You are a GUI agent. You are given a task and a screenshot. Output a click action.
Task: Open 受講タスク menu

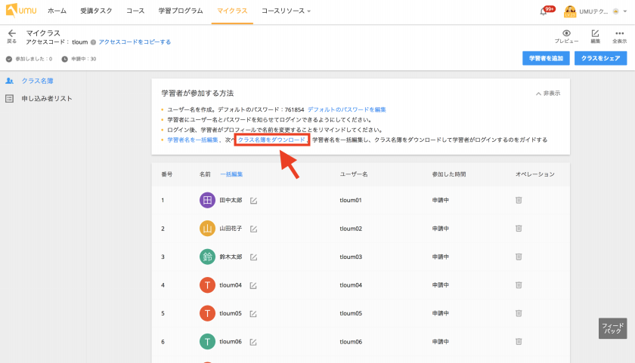96,11
